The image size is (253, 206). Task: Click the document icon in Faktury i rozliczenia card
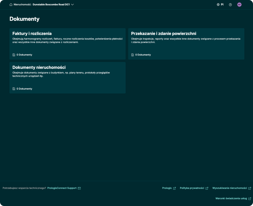tap(14, 55)
